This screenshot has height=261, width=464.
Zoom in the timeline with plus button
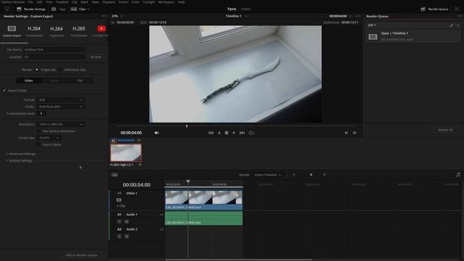click(324, 175)
